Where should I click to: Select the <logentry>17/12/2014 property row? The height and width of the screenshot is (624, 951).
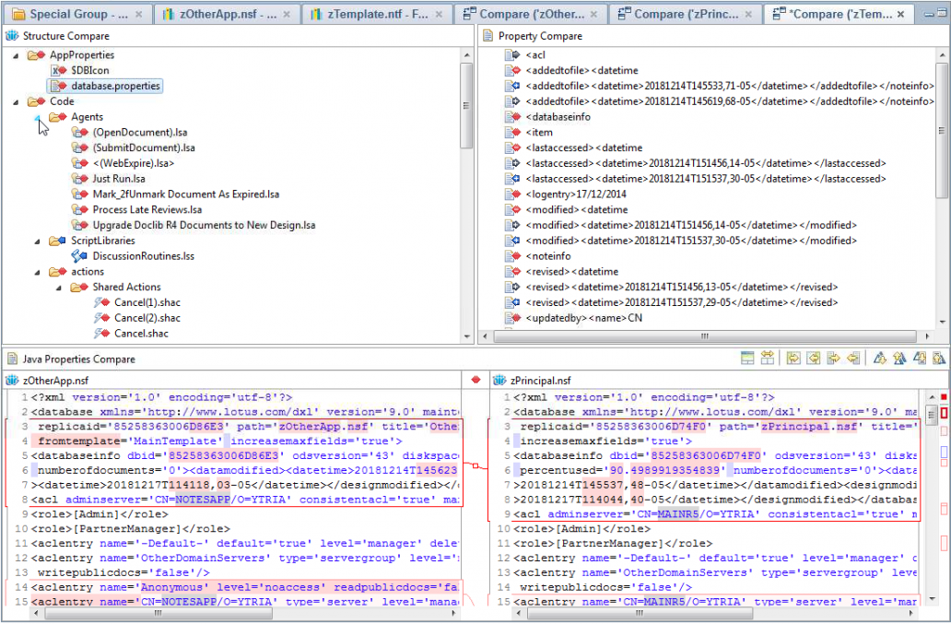click(x=576, y=194)
